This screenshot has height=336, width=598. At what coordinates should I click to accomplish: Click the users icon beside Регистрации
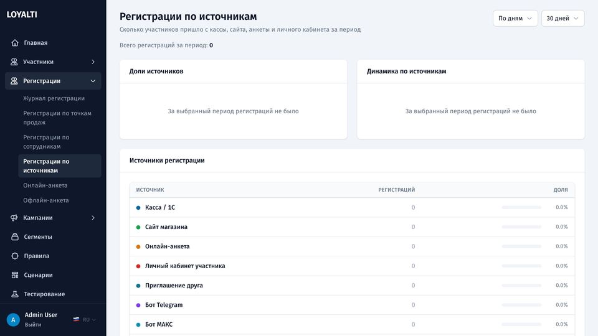(14, 81)
